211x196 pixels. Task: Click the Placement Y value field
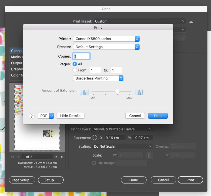(142, 138)
